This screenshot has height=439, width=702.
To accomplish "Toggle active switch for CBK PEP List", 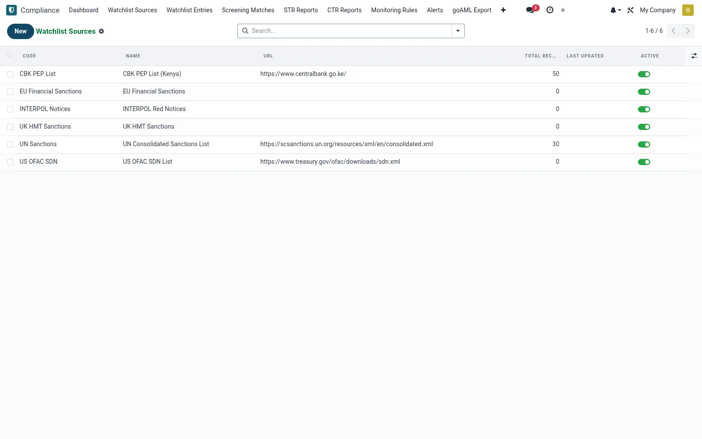I will pos(644,74).
